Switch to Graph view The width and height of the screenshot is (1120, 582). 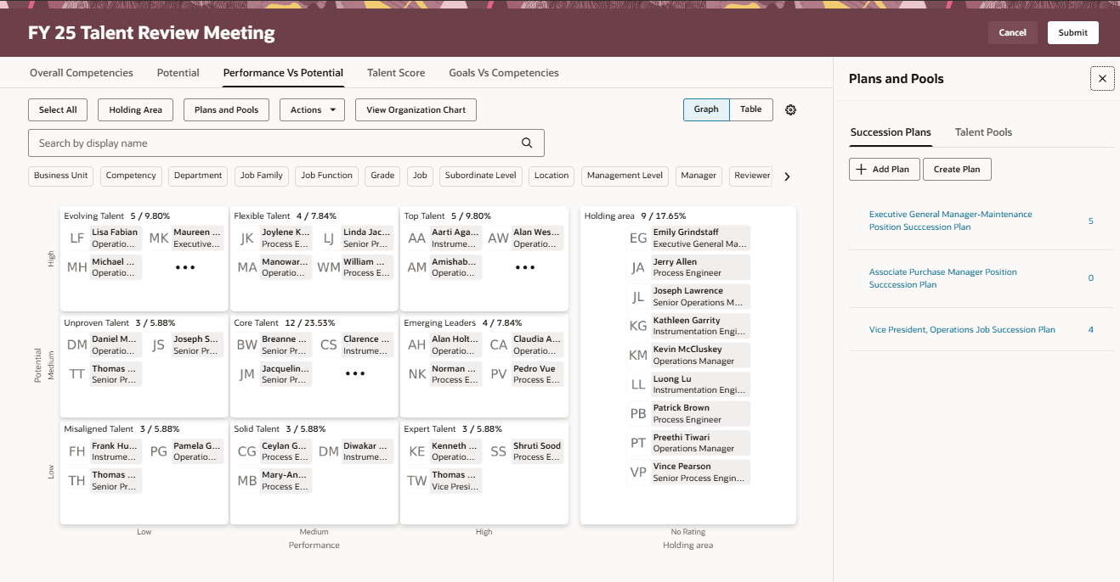pos(706,109)
